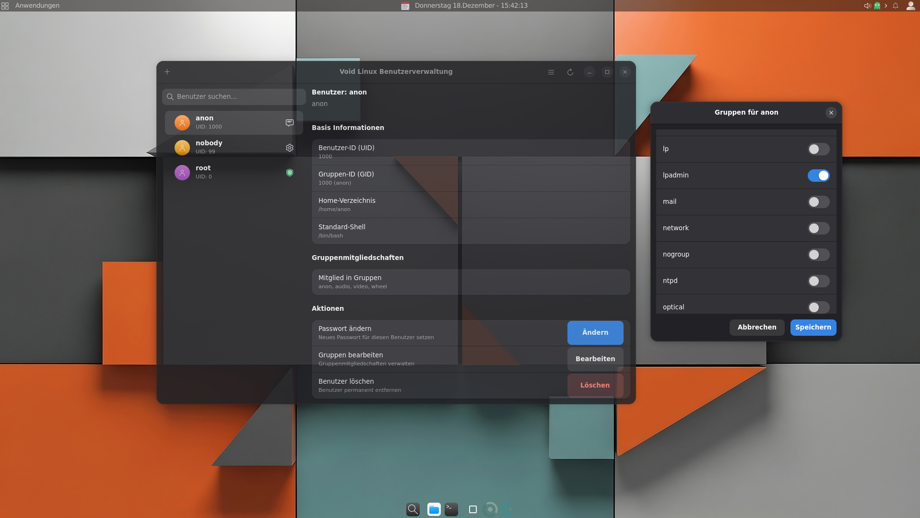Disable the lpadmin group toggle

[818, 176]
